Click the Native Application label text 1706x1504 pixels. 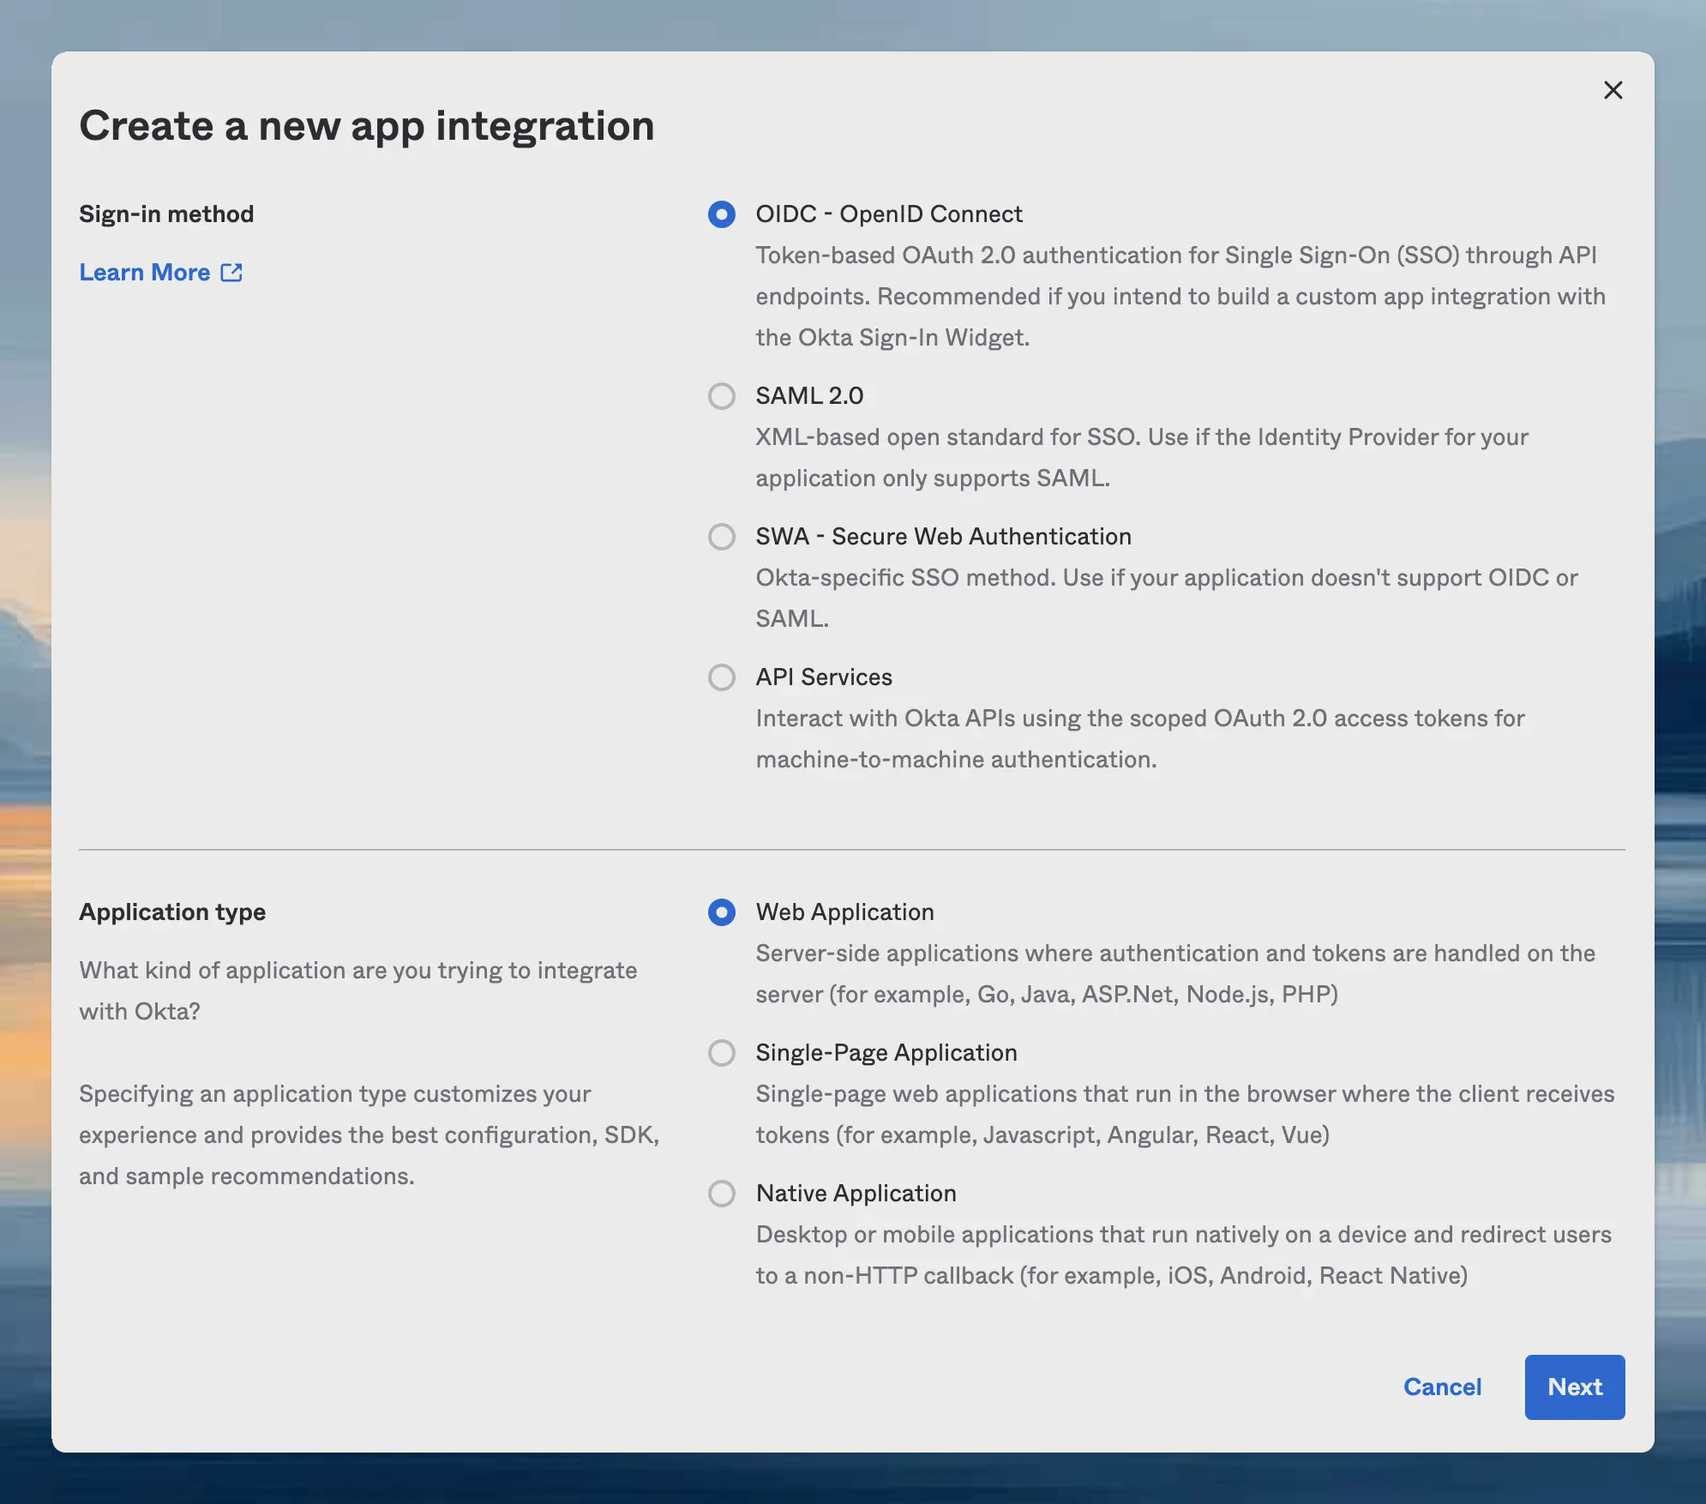click(x=856, y=1194)
